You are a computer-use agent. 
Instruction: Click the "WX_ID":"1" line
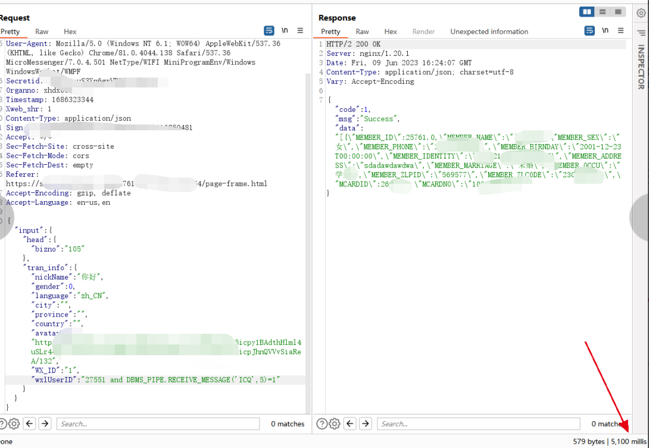point(55,370)
